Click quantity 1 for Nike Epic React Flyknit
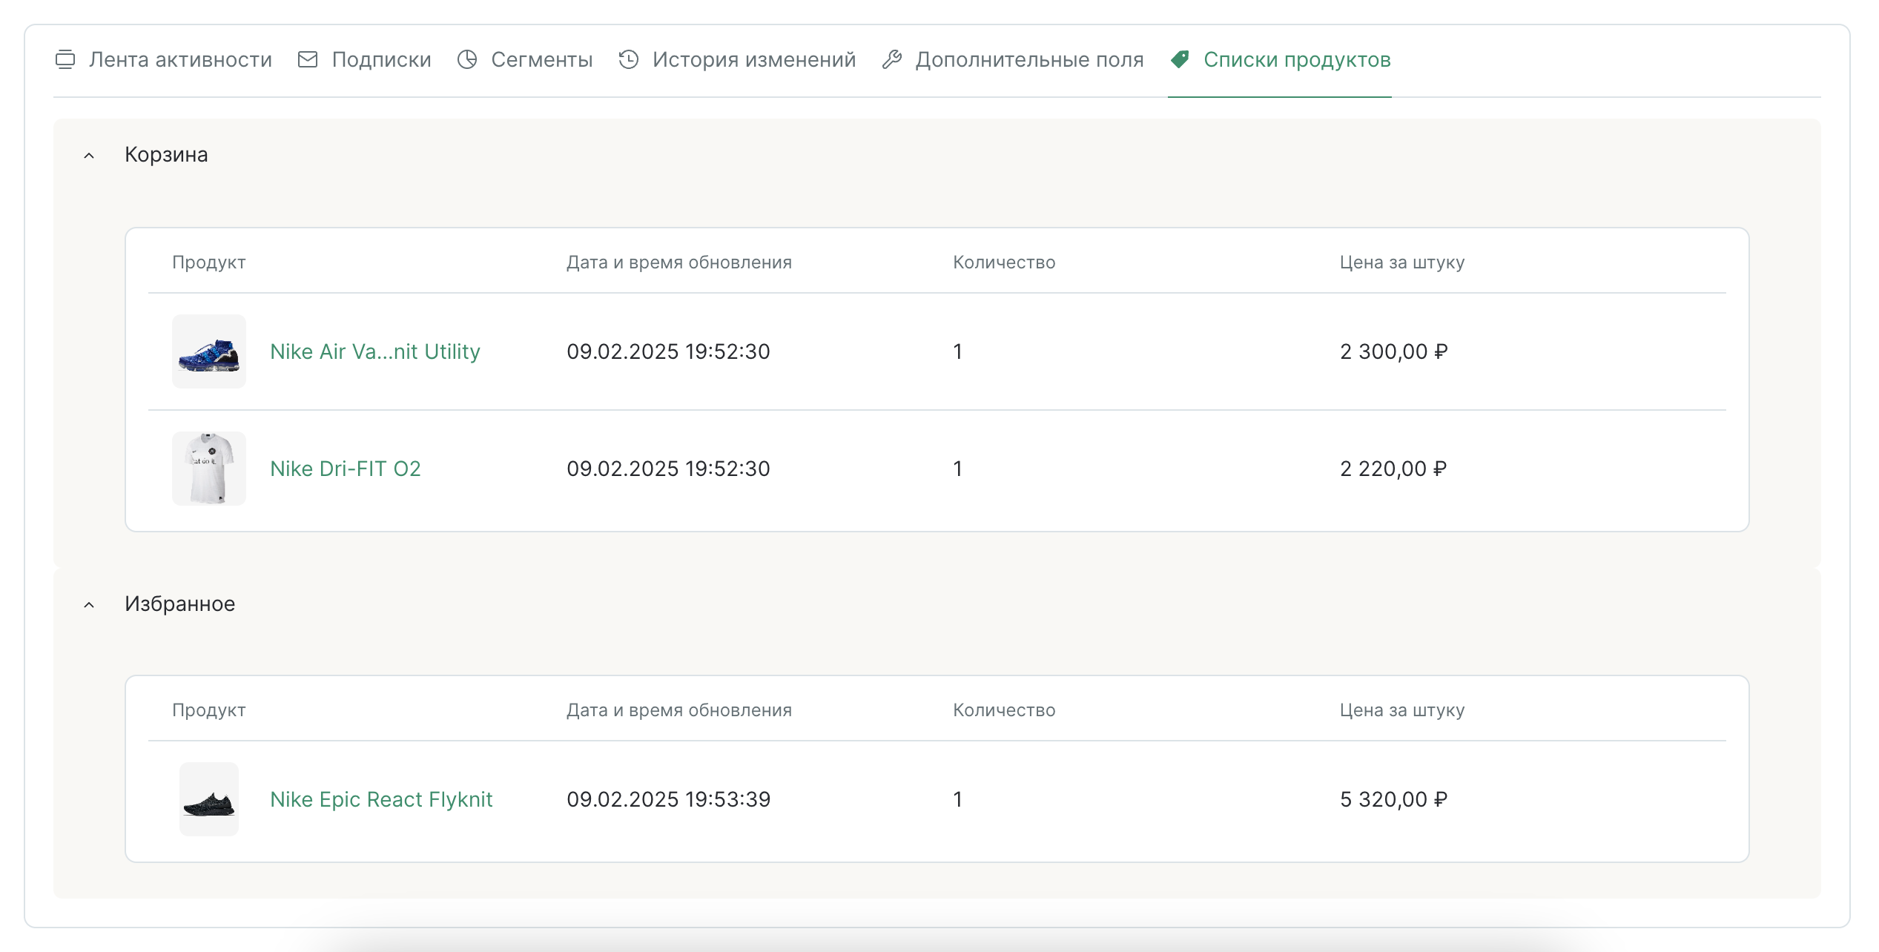 [958, 799]
